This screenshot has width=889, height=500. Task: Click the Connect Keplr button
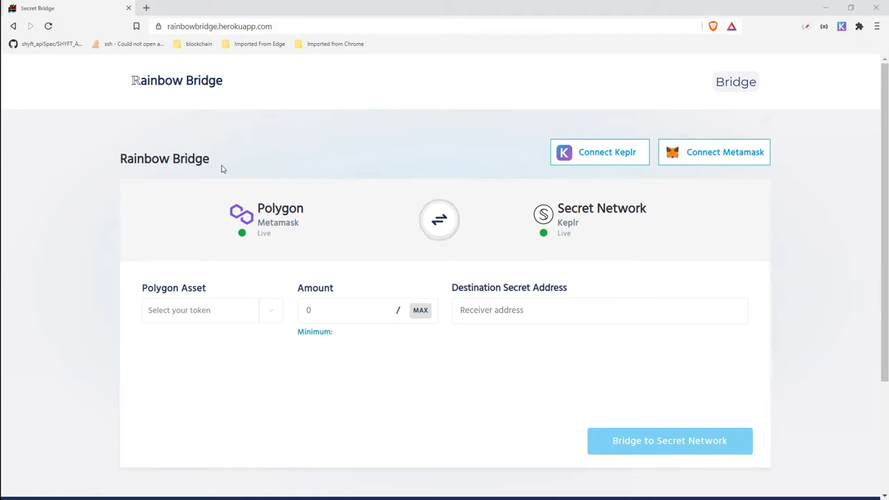tap(599, 152)
